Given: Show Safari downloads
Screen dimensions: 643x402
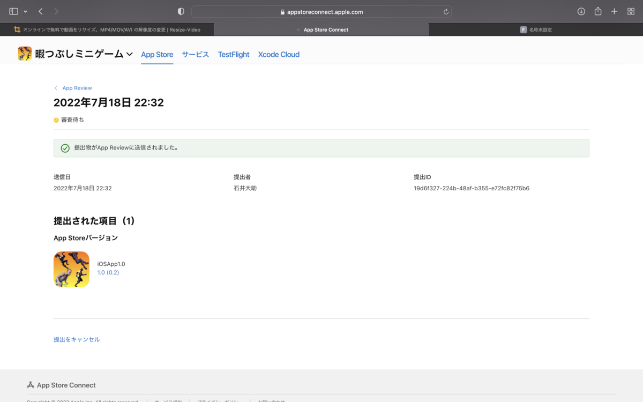Looking at the screenshot, I should click(581, 11).
